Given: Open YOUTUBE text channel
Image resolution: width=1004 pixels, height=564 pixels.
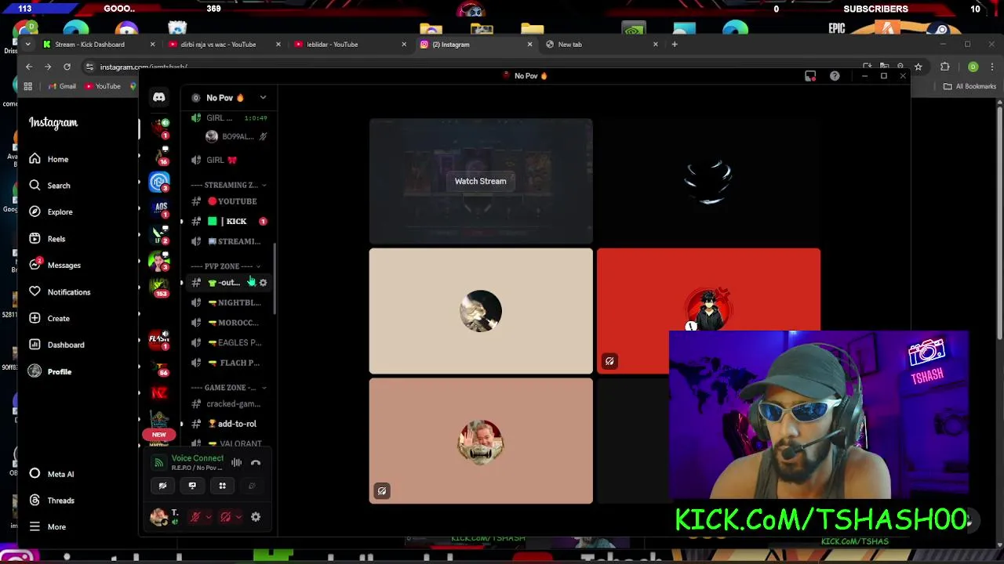Looking at the screenshot, I should click(x=227, y=201).
